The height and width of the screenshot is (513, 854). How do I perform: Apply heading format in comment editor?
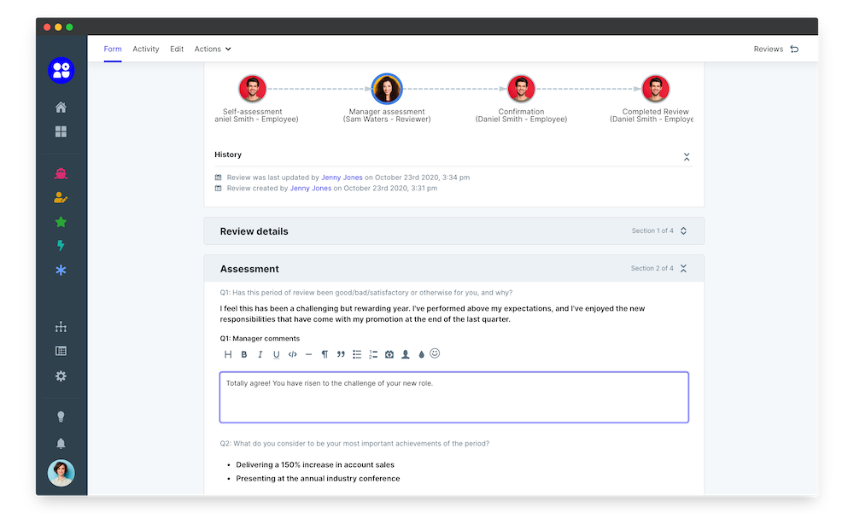(228, 354)
